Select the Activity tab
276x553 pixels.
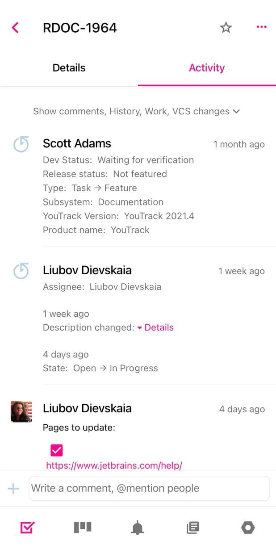tap(207, 67)
